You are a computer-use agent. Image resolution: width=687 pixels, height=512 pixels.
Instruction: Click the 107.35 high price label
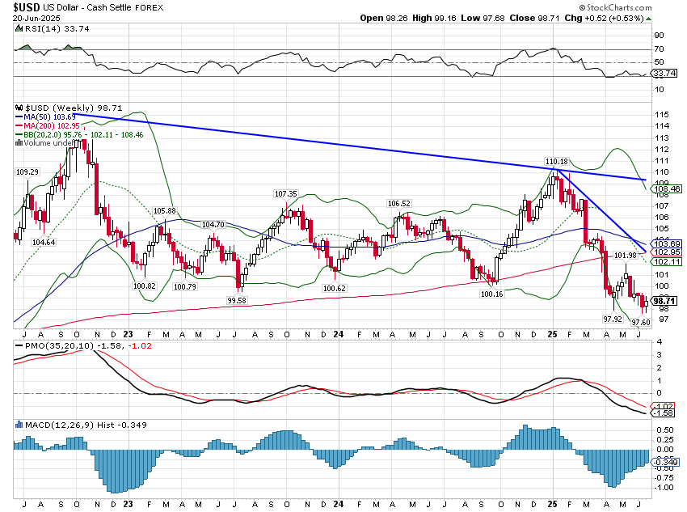[286, 194]
